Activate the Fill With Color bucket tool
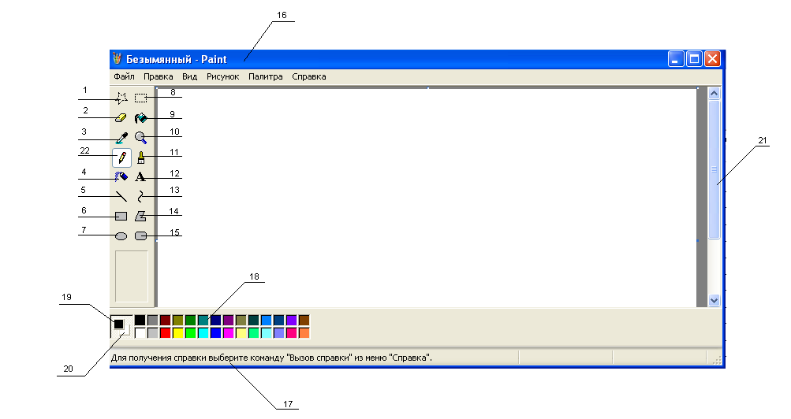This screenshot has height=419, width=791. click(140, 118)
